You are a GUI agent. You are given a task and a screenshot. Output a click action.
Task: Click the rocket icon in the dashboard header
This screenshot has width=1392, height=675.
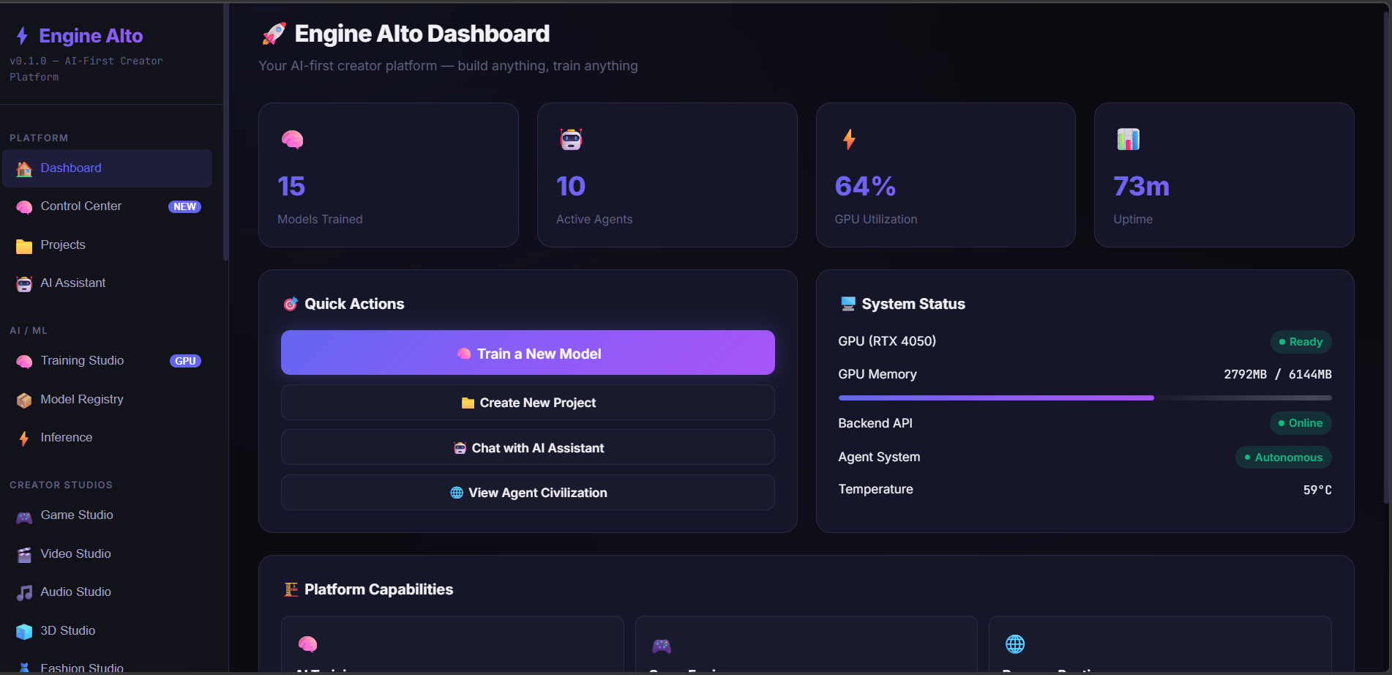point(272,32)
